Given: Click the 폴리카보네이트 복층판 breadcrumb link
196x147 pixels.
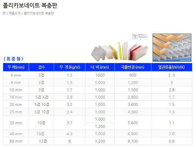Looking at the screenshot, I should [39, 13].
